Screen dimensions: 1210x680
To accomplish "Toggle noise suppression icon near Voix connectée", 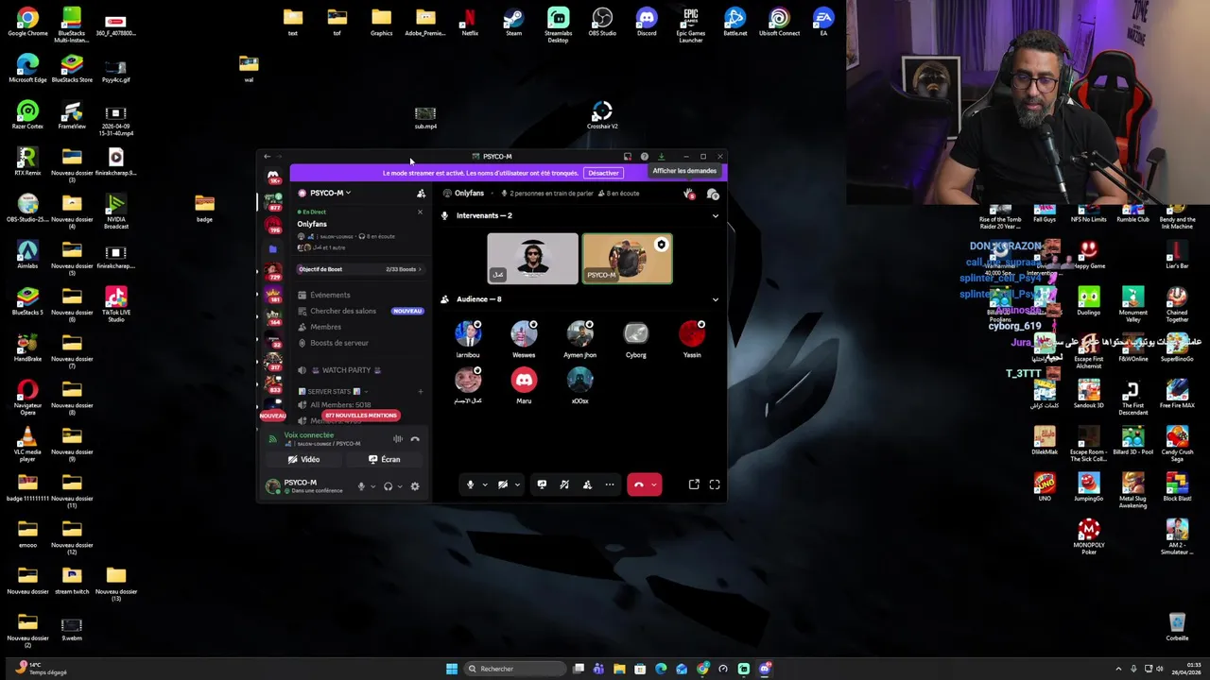I will [x=398, y=438].
